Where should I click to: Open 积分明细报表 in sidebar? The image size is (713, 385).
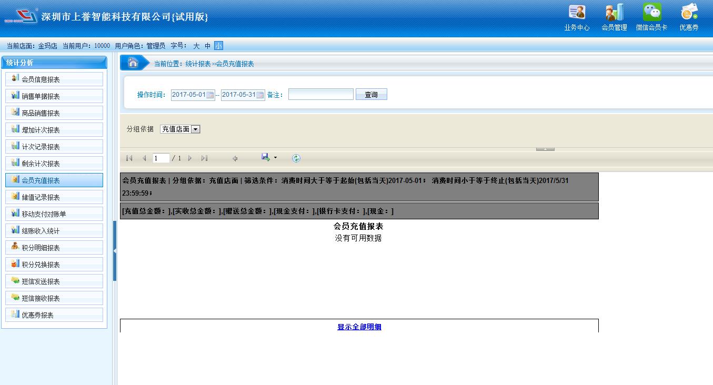pyautogui.click(x=54, y=248)
